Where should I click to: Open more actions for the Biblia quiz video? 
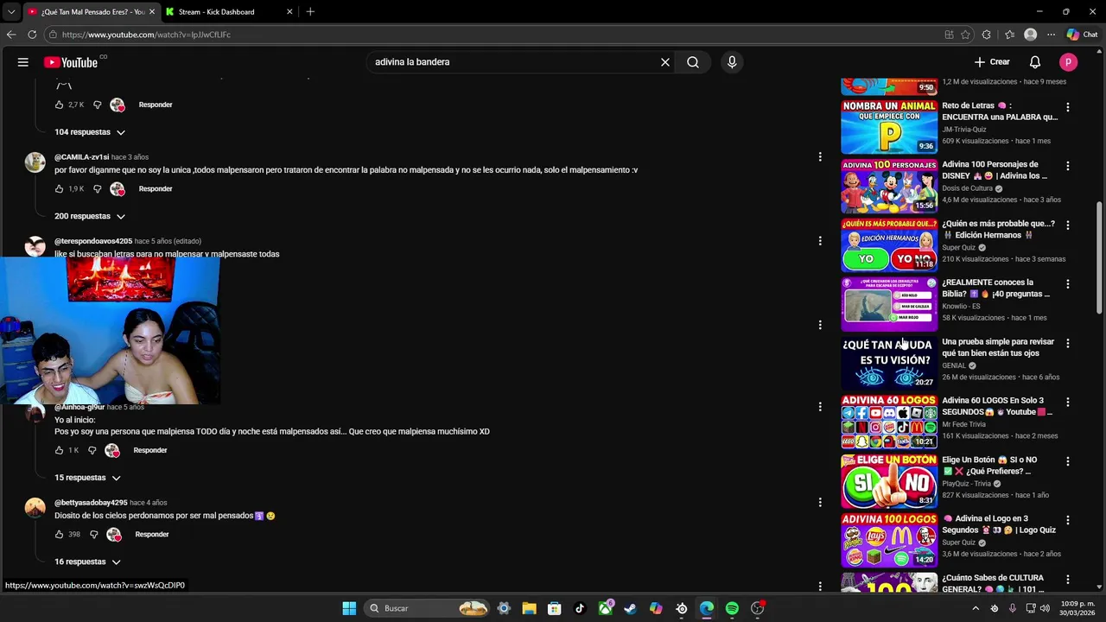coord(1068,284)
